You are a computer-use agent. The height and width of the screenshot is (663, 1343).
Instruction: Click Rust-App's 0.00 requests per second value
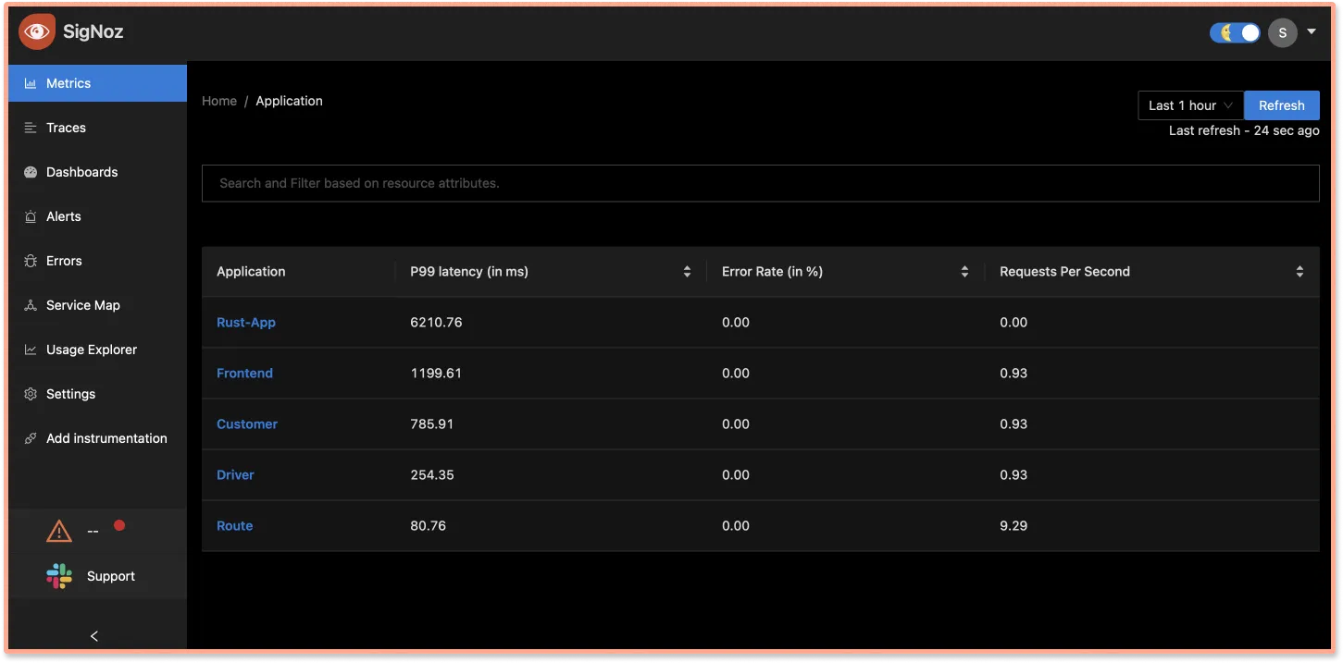point(1013,323)
